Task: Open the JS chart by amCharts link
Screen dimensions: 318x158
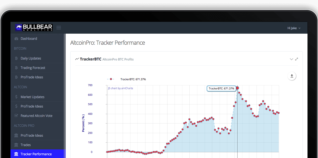Action: click(120, 88)
